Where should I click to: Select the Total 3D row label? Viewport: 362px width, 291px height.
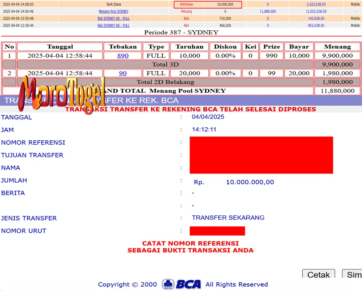click(x=165, y=64)
